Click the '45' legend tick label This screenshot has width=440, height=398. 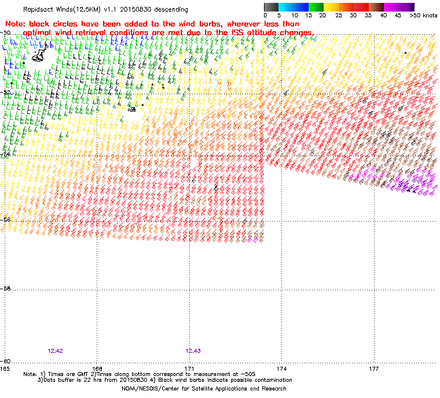pyautogui.click(x=398, y=16)
